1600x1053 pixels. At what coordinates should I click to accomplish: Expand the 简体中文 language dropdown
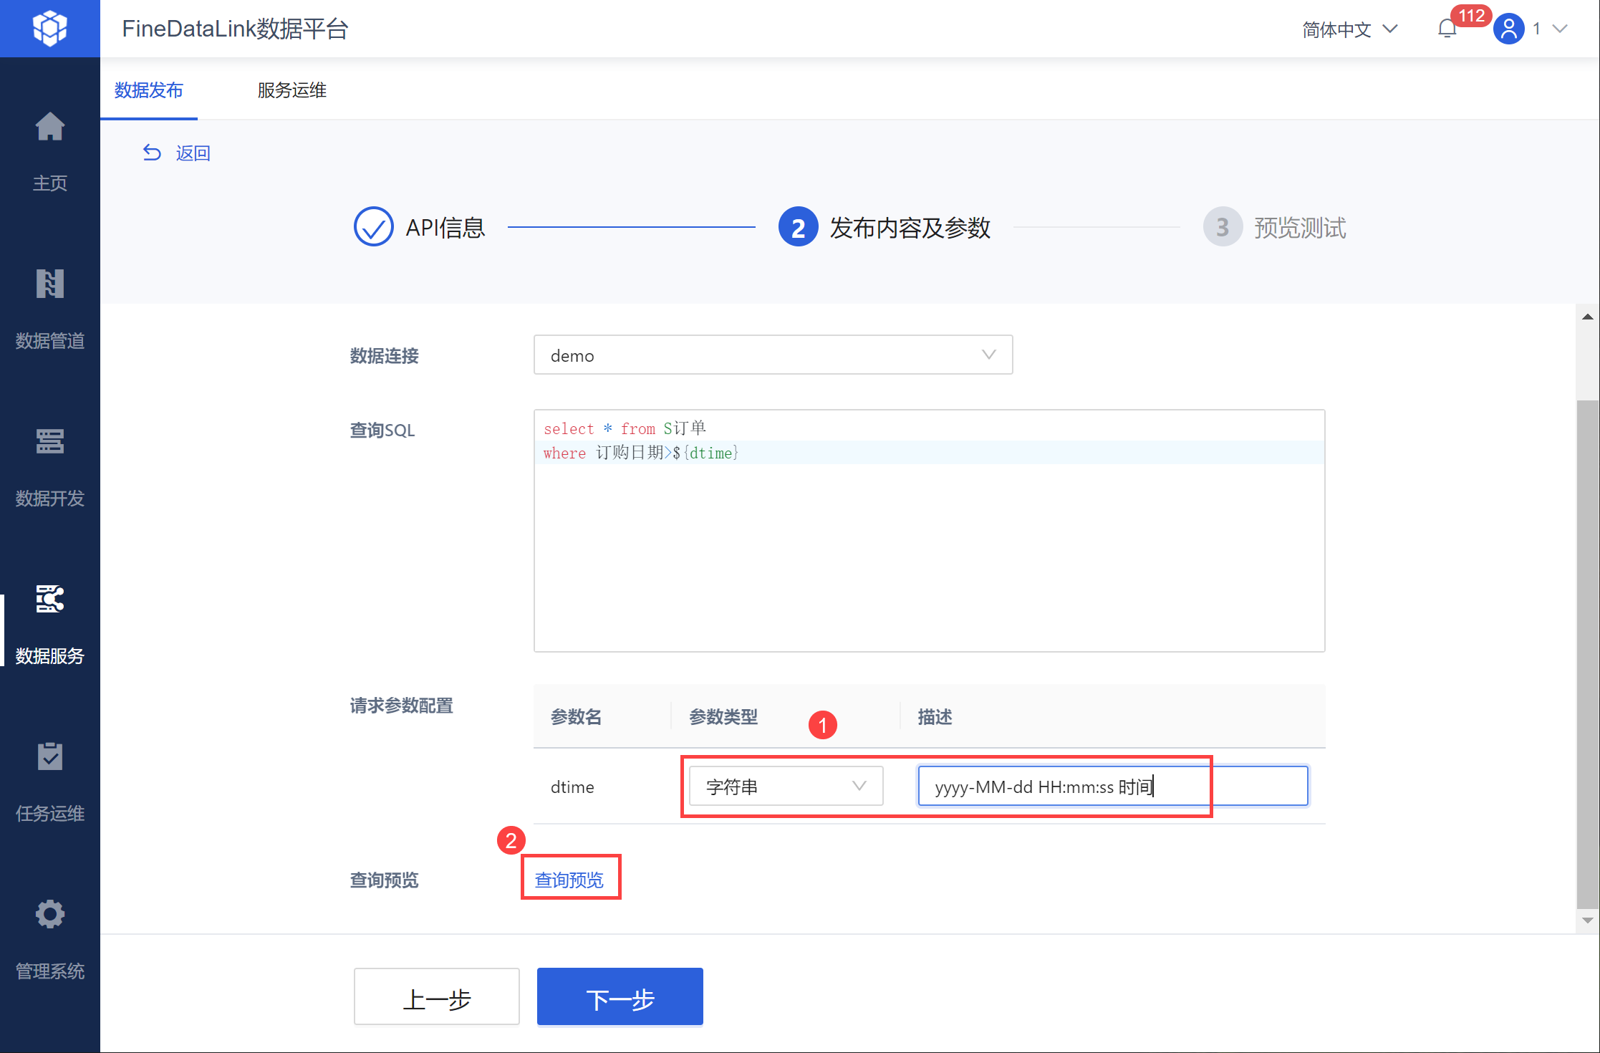1349,29
